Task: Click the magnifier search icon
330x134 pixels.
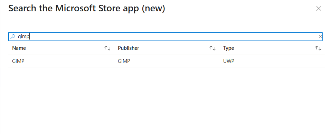Action: pyautogui.click(x=13, y=37)
